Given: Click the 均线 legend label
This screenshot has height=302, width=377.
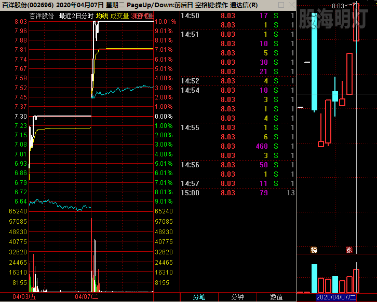Looking at the screenshot, I should (102, 16).
